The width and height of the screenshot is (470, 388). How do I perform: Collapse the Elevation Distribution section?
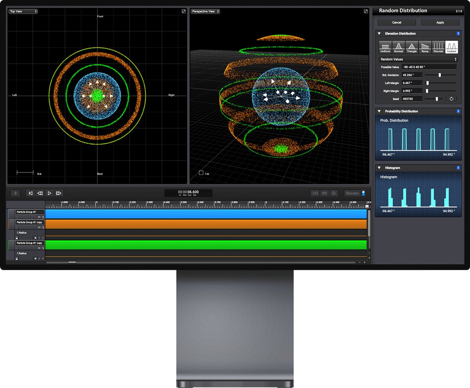pos(379,34)
